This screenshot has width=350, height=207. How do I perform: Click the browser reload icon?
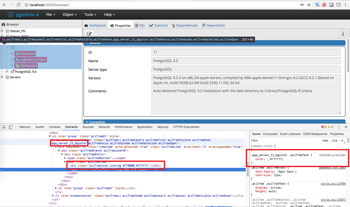pos(18,5)
